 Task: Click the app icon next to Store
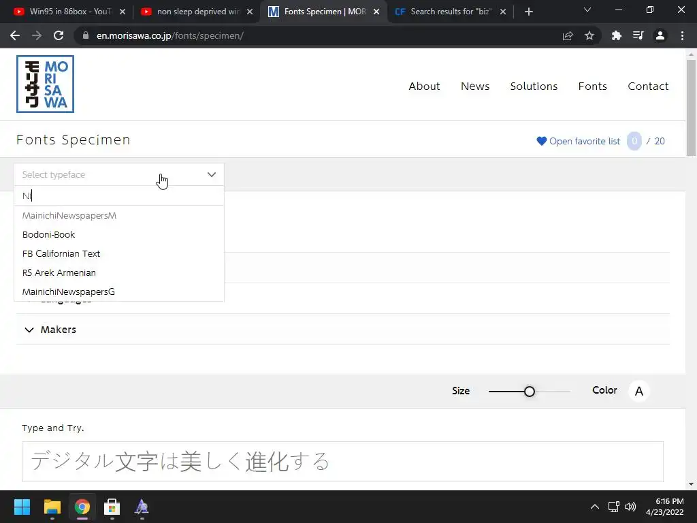click(x=142, y=507)
